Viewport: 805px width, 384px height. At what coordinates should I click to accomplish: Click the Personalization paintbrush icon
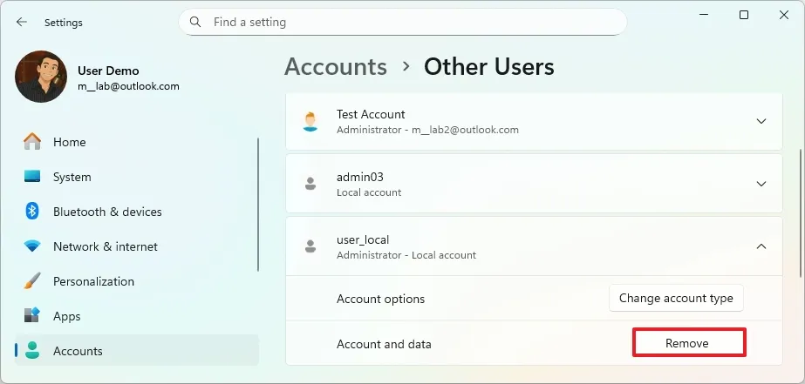[32, 281]
